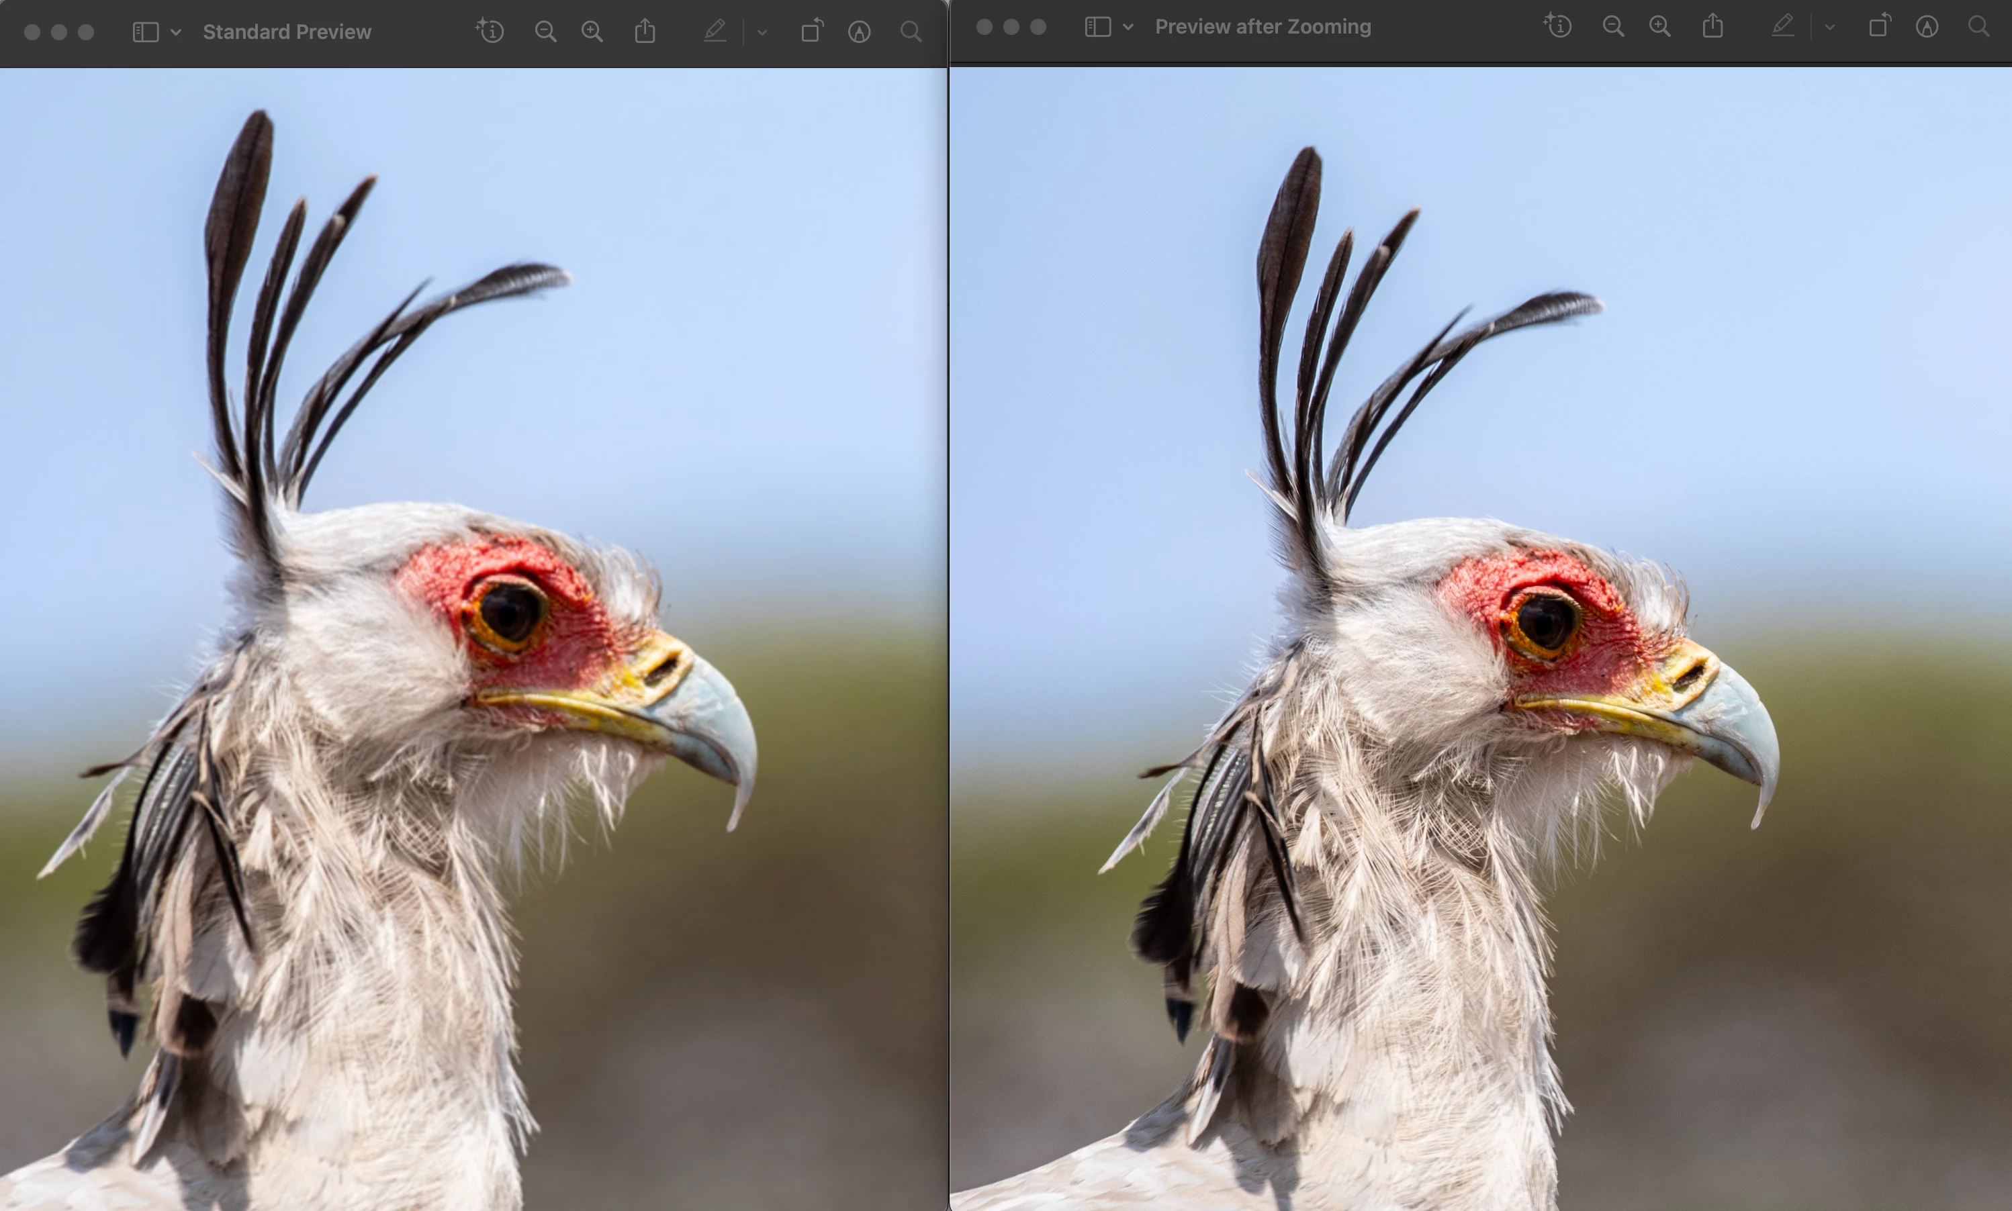The height and width of the screenshot is (1211, 2012).
Task: Select the highlight pen in Standard Preview
Action: 715,32
